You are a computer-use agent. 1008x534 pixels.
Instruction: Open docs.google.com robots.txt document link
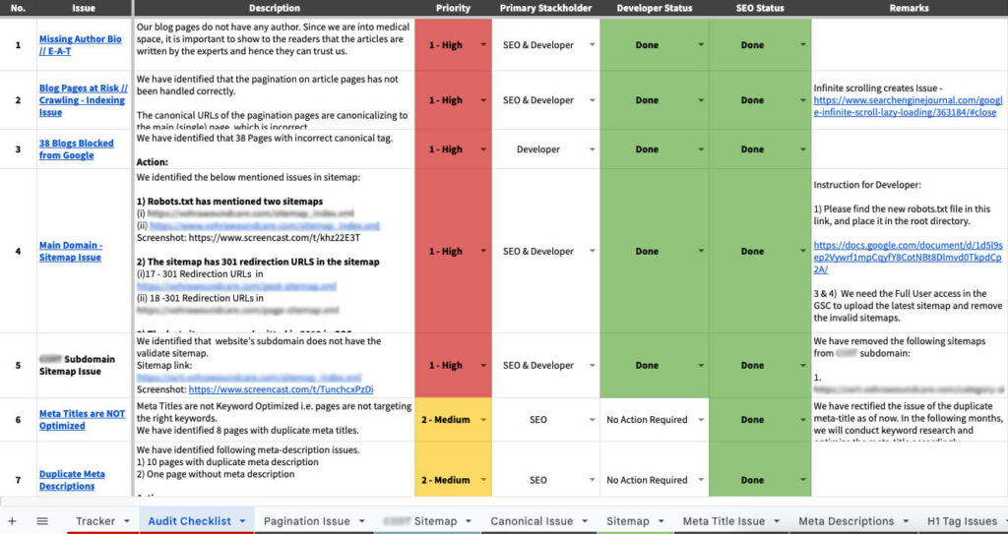pos(907,258)
